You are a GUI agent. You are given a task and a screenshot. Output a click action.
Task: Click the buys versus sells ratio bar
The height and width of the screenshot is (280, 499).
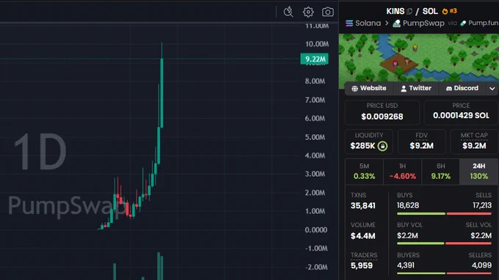click(x=444, y=214)
